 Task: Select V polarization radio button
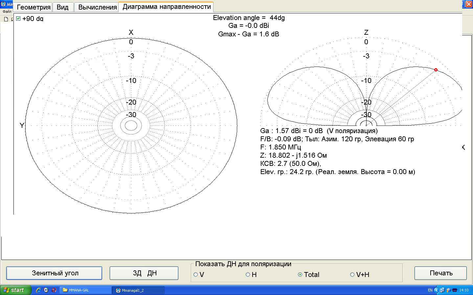[196, 275]
